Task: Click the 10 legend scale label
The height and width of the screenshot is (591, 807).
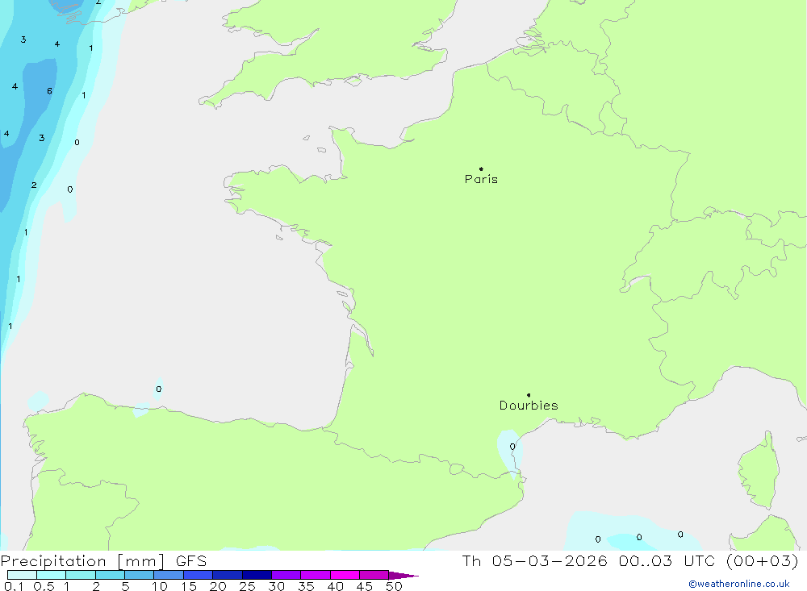Action: [160, 586]
